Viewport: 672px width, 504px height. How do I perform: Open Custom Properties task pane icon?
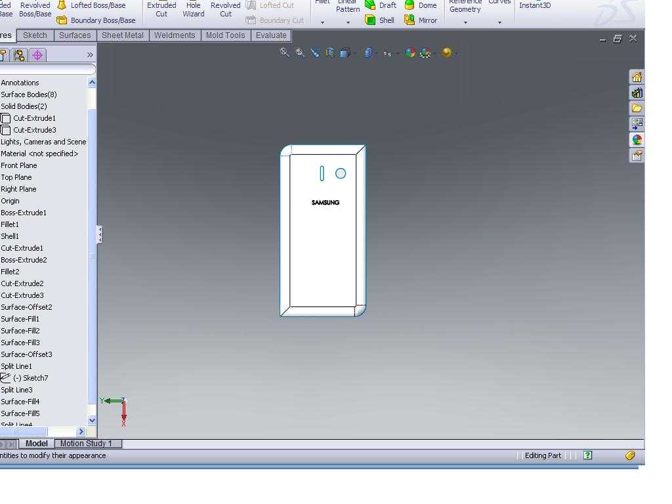pos(637,155)
